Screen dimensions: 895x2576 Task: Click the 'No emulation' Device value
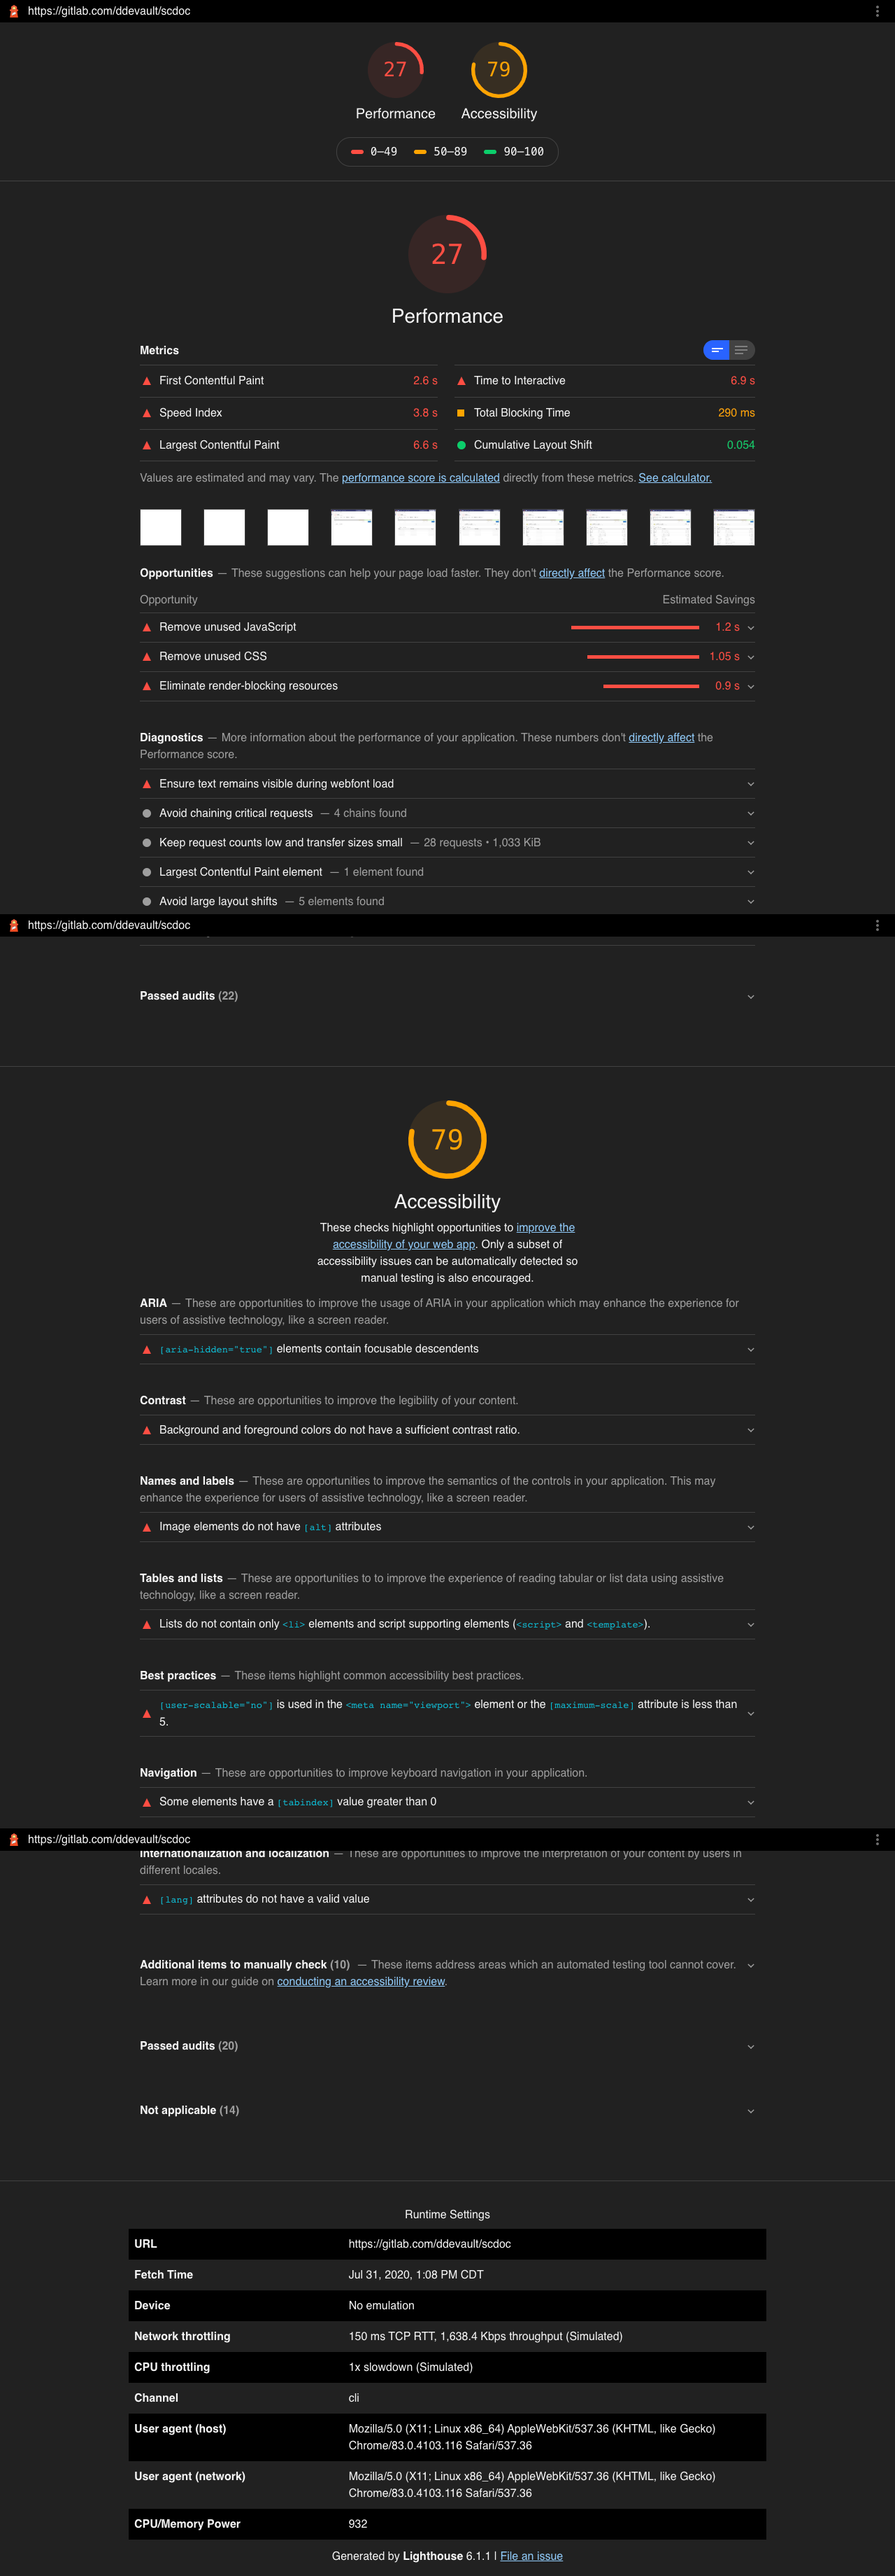(380, 2305)
